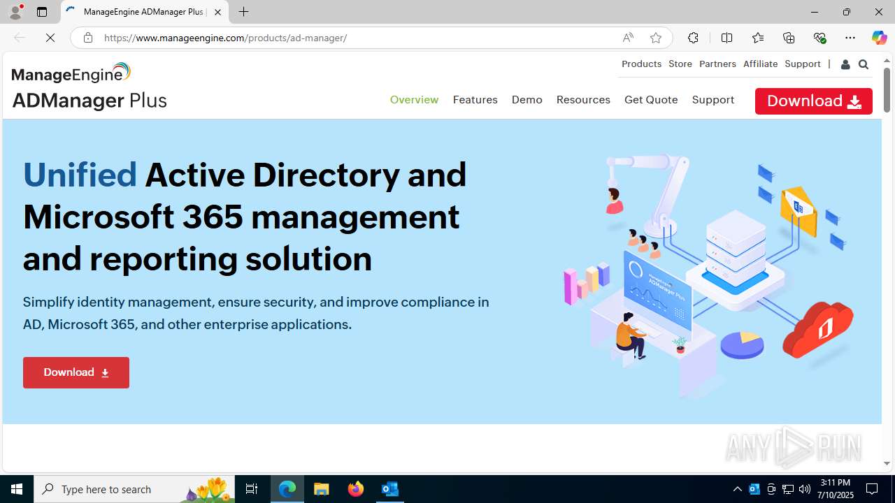Go to the Store link
The width and height of the screenshot is (895, 503).
(680, 64)
